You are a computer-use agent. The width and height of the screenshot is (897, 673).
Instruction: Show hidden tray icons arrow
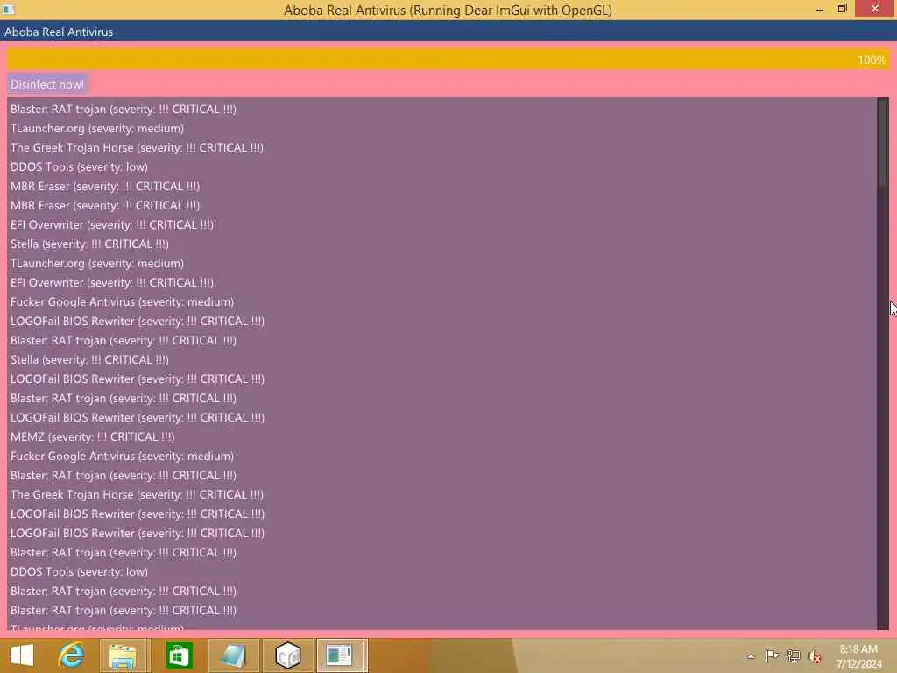[x=751, y=656]
